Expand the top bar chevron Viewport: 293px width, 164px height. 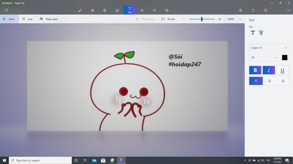click(288, 10)
